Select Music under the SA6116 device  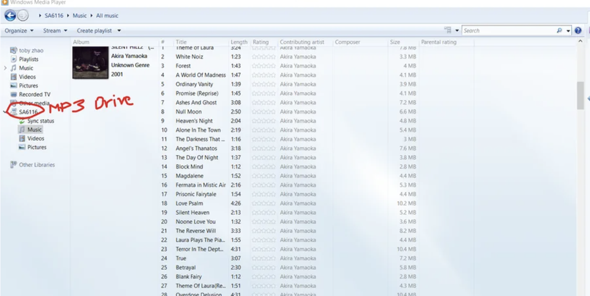click(34, 130)
